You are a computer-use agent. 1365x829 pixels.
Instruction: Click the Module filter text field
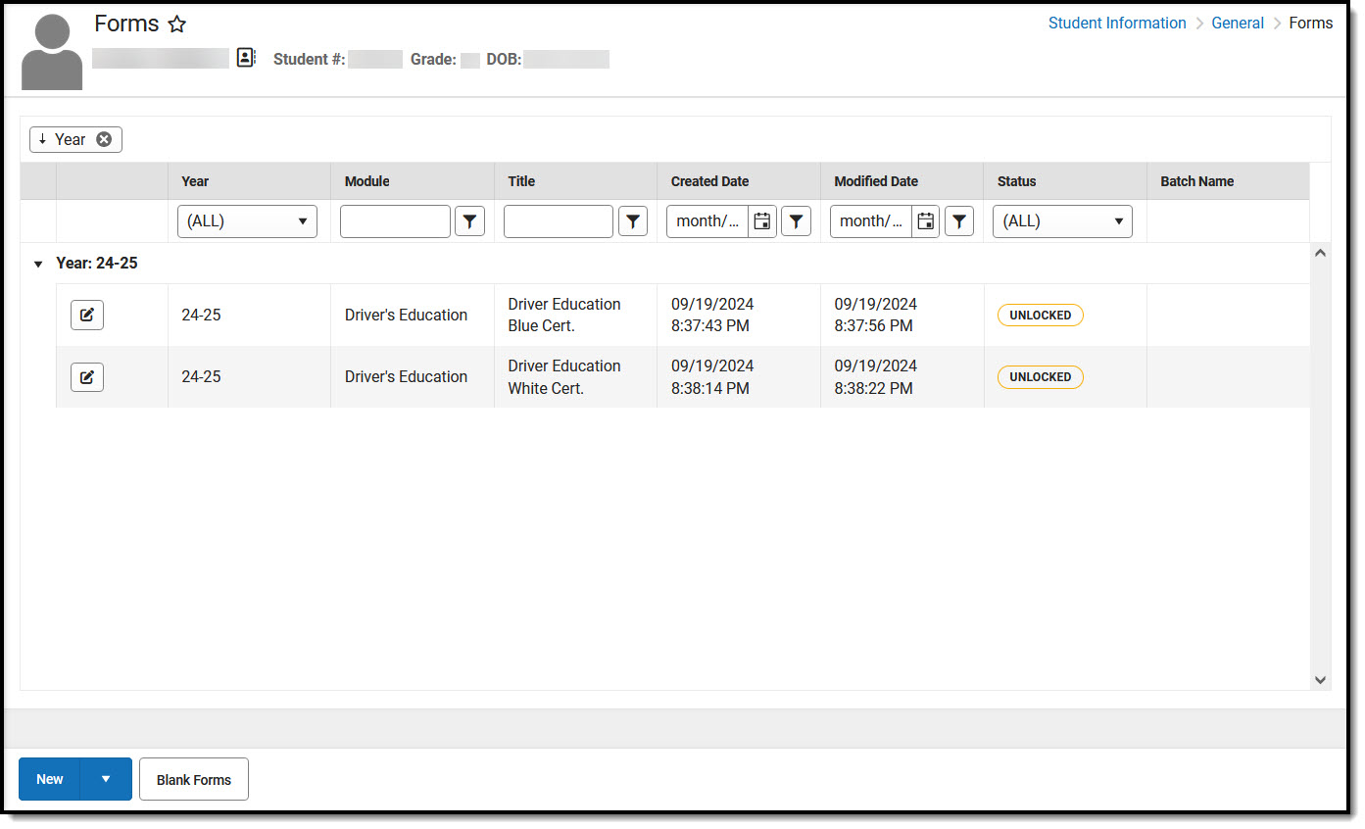coord(395,221)
